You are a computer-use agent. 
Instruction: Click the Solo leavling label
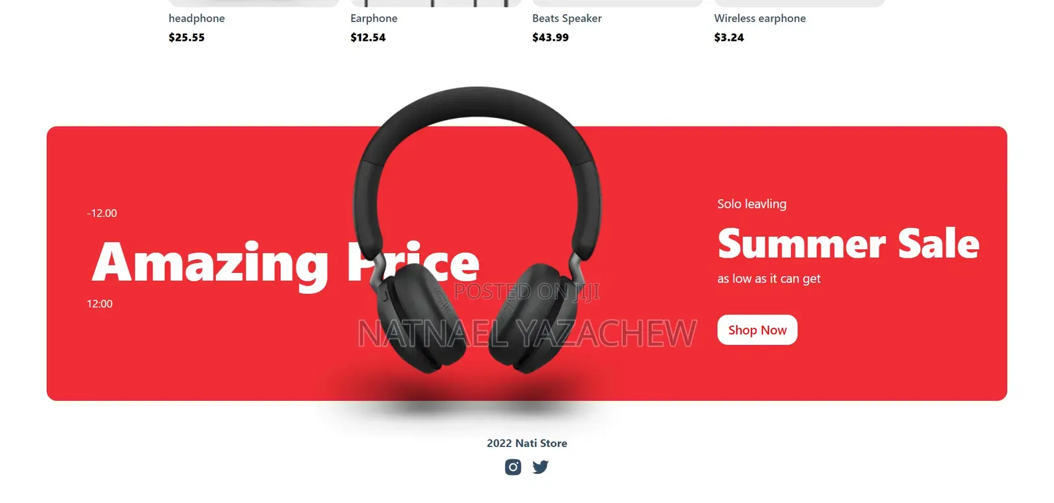pos(751,204)
